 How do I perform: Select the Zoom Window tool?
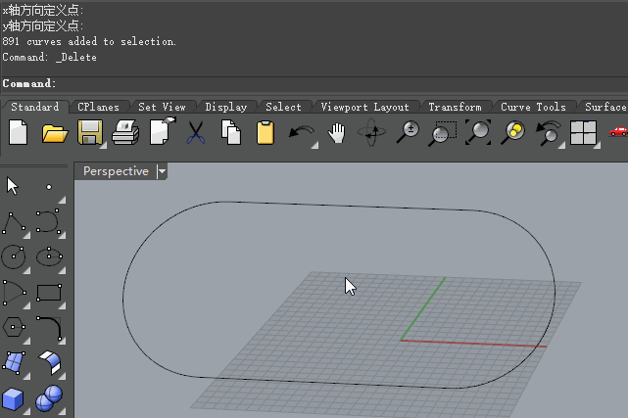[442, 133]
